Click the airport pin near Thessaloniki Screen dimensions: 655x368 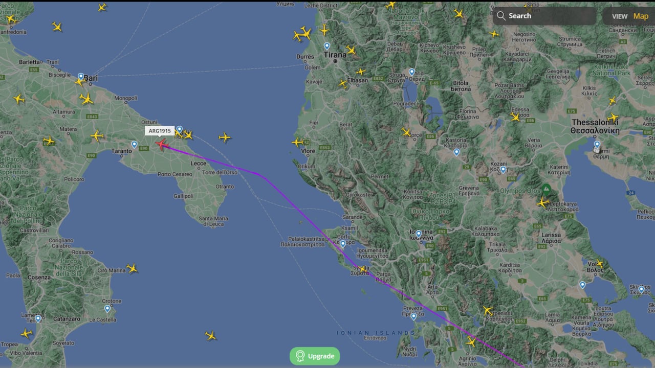click(597, 145)
